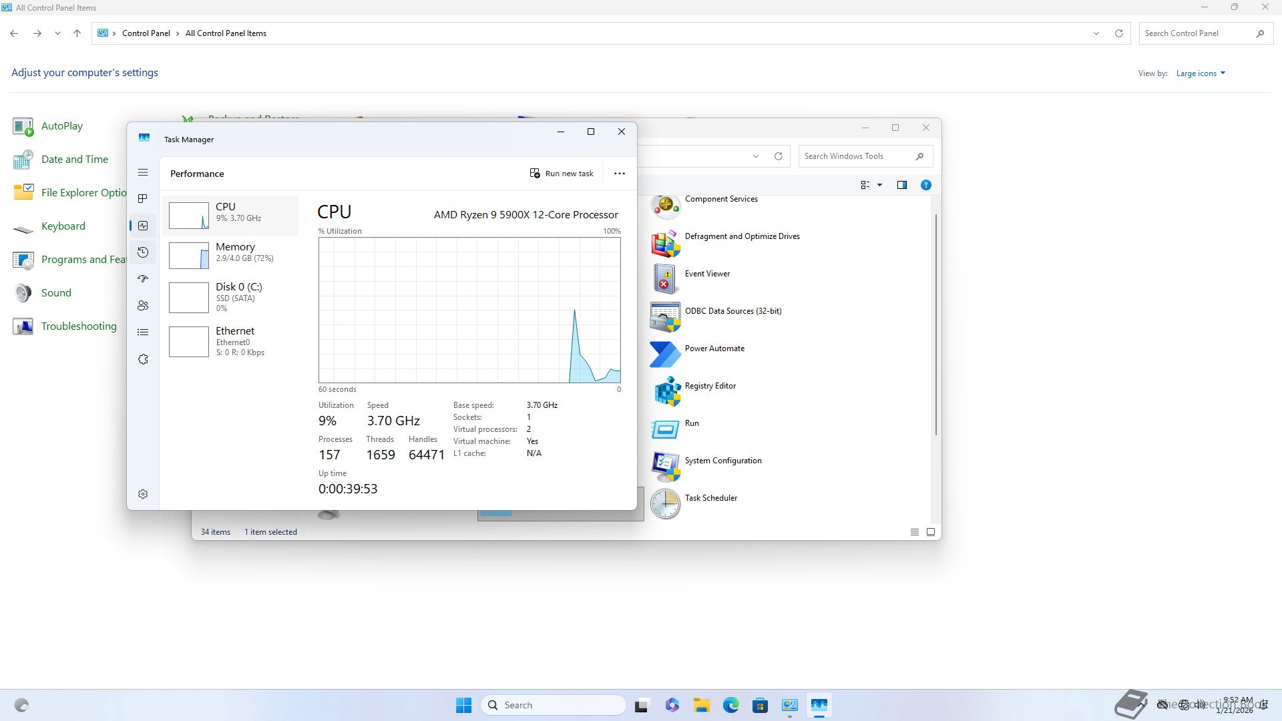Open Users page in Task Manager sidebar
The width and height of the screenshot is (1282, 721).
[143, 306]
